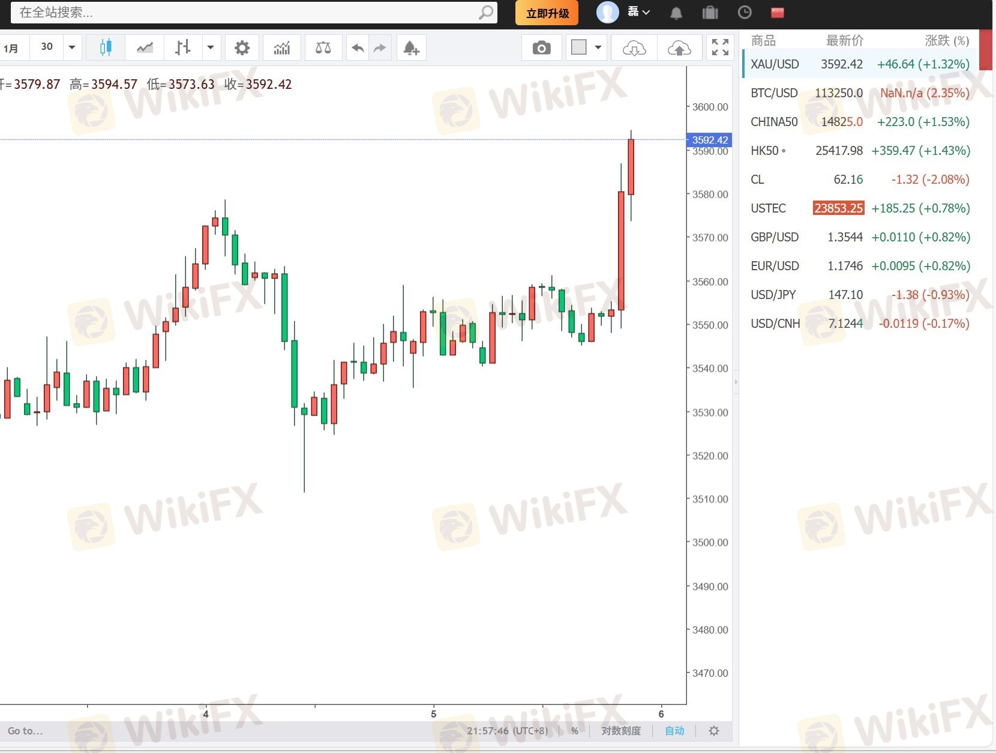Click the date label 5 on time axis
This screenshot has height=753, width=996.
[433, 714]
